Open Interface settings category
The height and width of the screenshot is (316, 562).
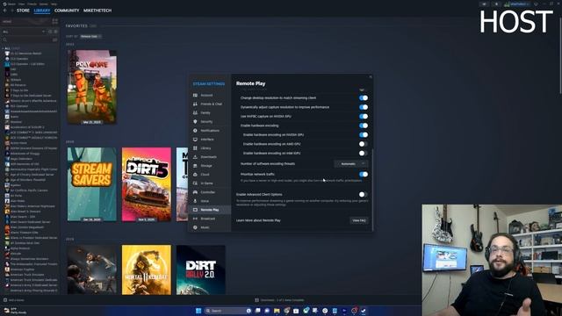click(x=209, y=140)
